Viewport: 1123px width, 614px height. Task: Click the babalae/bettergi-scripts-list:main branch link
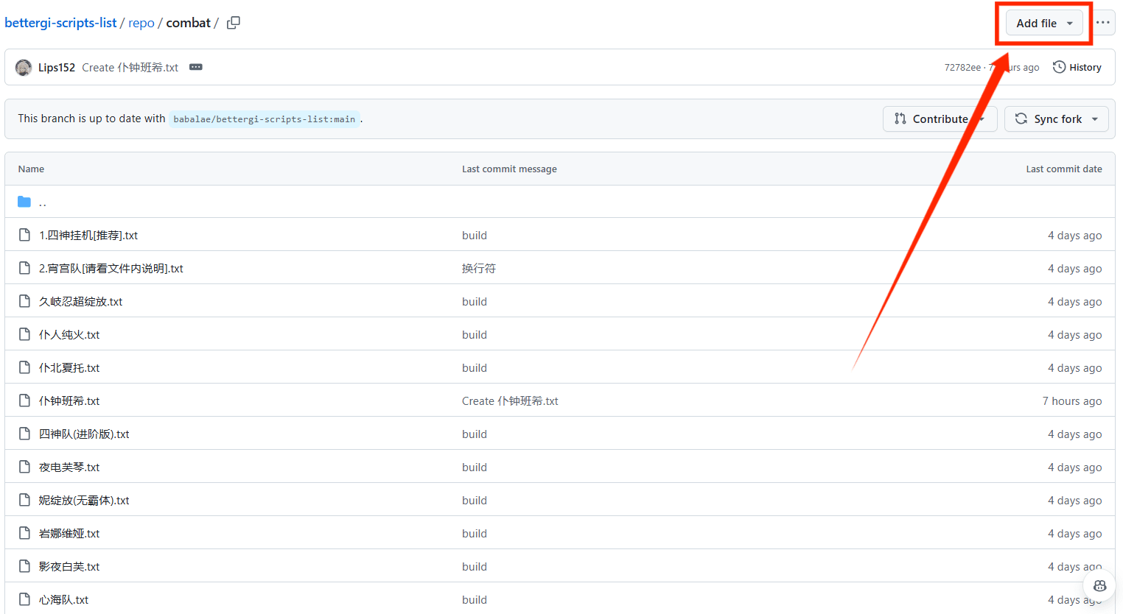(264, 119)
